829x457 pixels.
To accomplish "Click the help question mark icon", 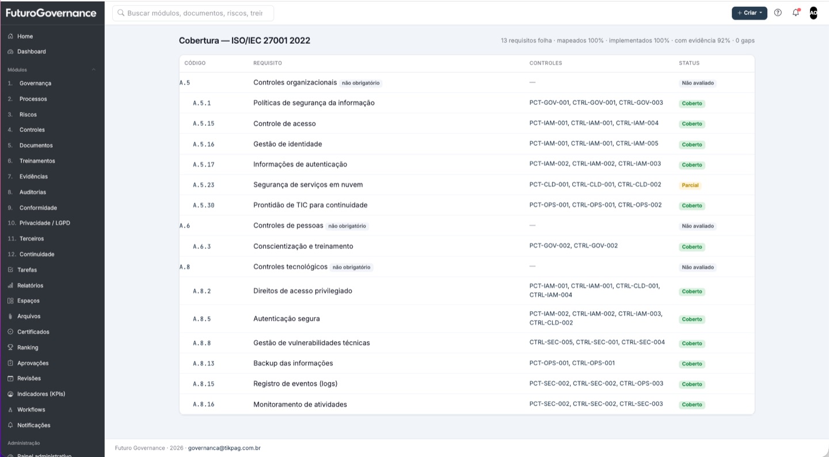I will [x=778, y=13].
